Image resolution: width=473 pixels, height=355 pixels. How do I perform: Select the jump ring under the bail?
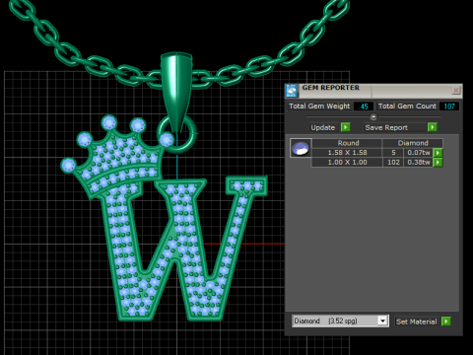[177, 134]
